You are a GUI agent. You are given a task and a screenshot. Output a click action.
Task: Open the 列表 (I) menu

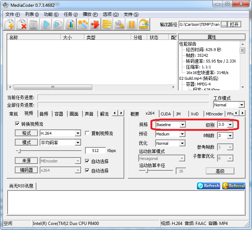32,14
